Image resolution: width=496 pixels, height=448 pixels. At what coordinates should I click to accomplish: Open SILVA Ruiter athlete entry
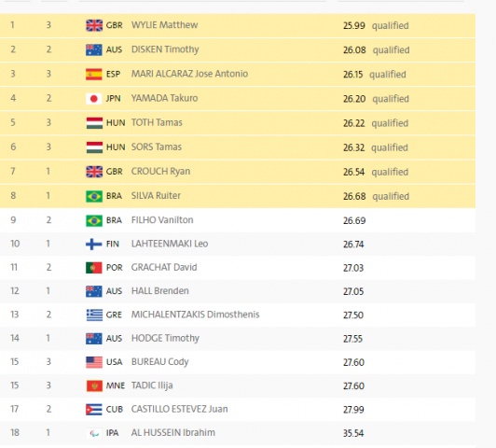pos(156,196)
